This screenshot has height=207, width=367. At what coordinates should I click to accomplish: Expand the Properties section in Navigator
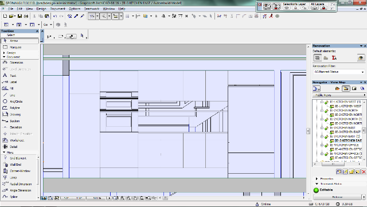(317, 179)
